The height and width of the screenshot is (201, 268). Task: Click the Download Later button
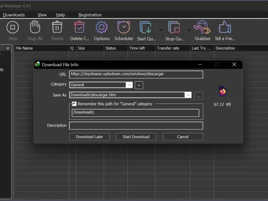[x=89, y=137]
